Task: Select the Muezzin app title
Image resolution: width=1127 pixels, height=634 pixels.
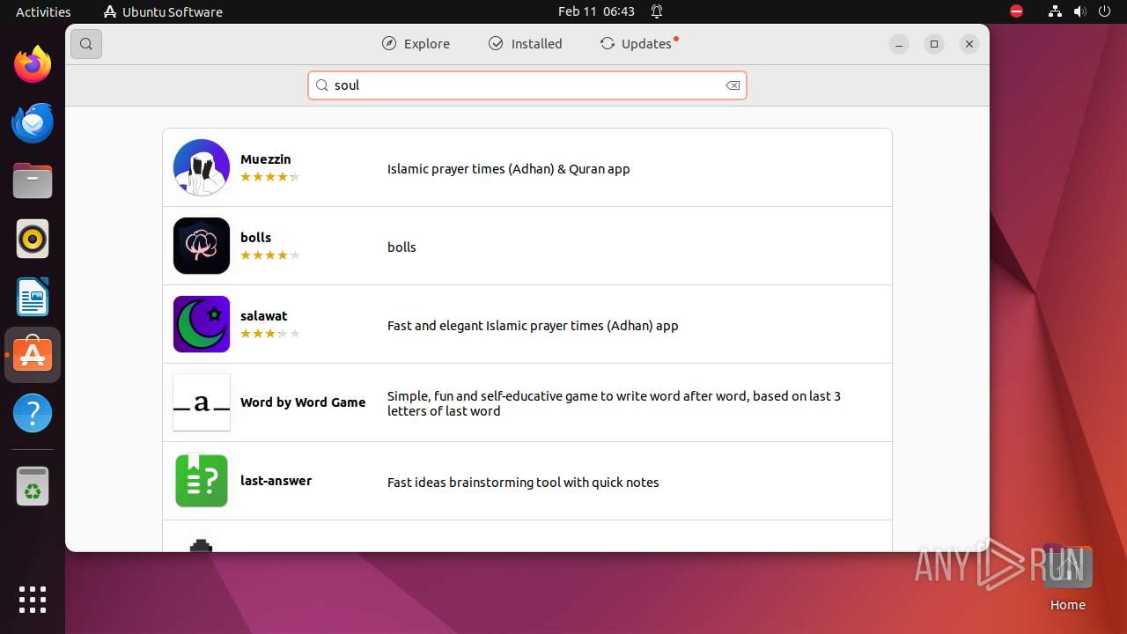Action: coord(266,159)
